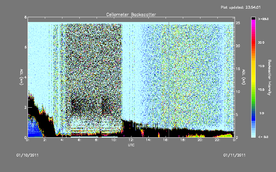276x172 pixels.
Task: Click the x-axis '20:' hour label
Action: (200, 140)
